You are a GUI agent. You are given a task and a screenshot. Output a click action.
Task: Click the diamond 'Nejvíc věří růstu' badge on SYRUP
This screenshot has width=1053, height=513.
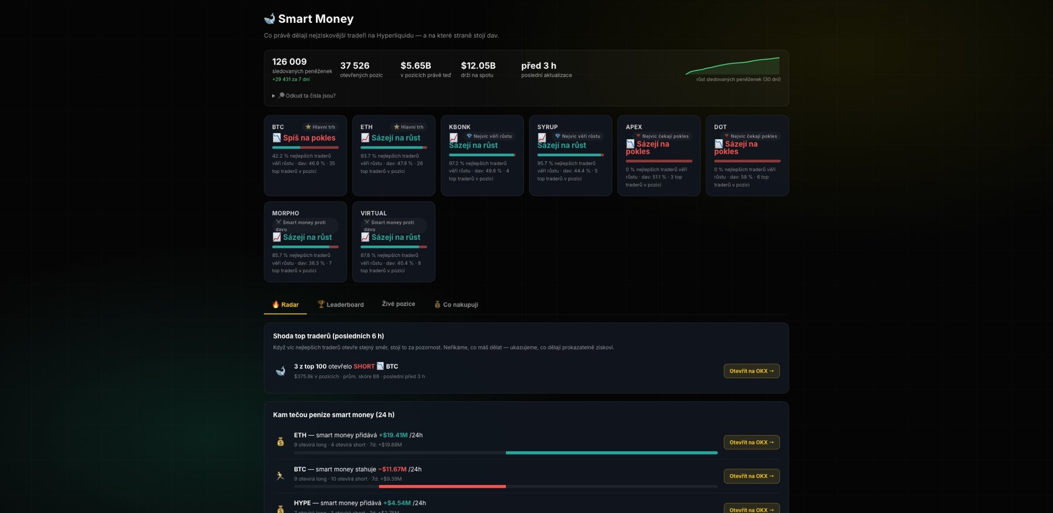pos(577,136)
